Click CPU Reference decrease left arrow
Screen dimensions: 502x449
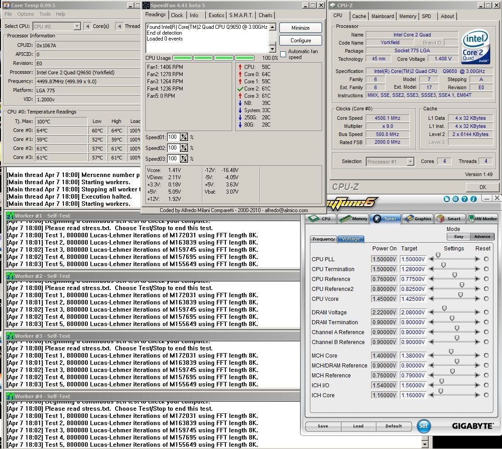point(431,279)
